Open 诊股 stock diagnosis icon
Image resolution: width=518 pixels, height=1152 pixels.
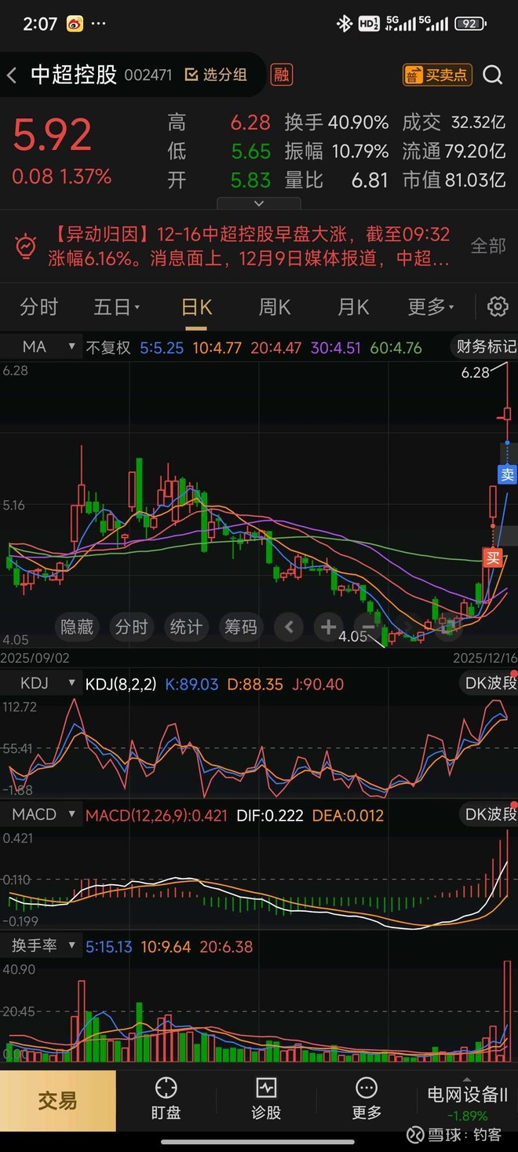[266, 1099]
